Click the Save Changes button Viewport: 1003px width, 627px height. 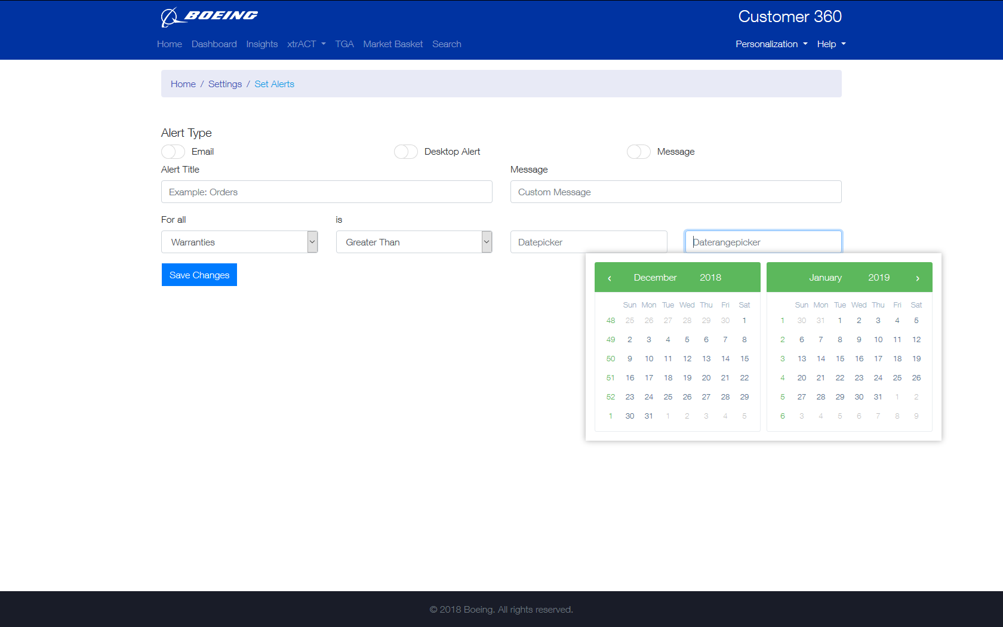199,275
